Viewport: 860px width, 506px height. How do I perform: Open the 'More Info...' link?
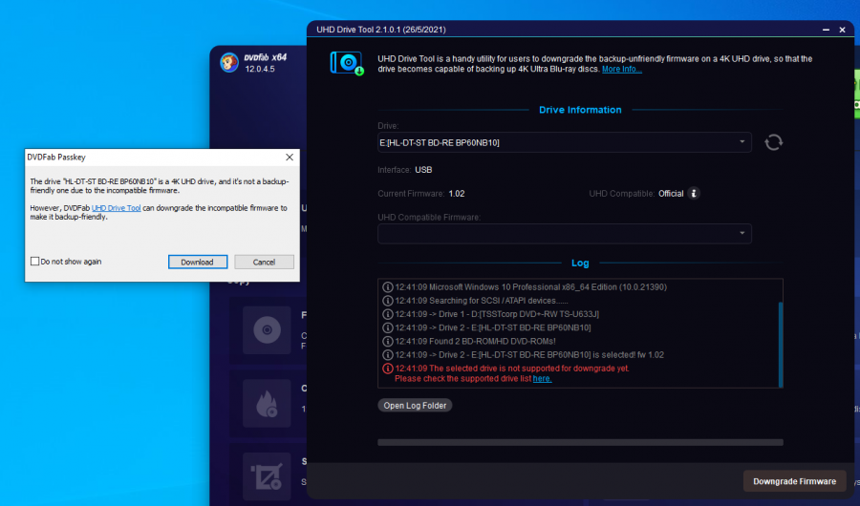point(621,69)
